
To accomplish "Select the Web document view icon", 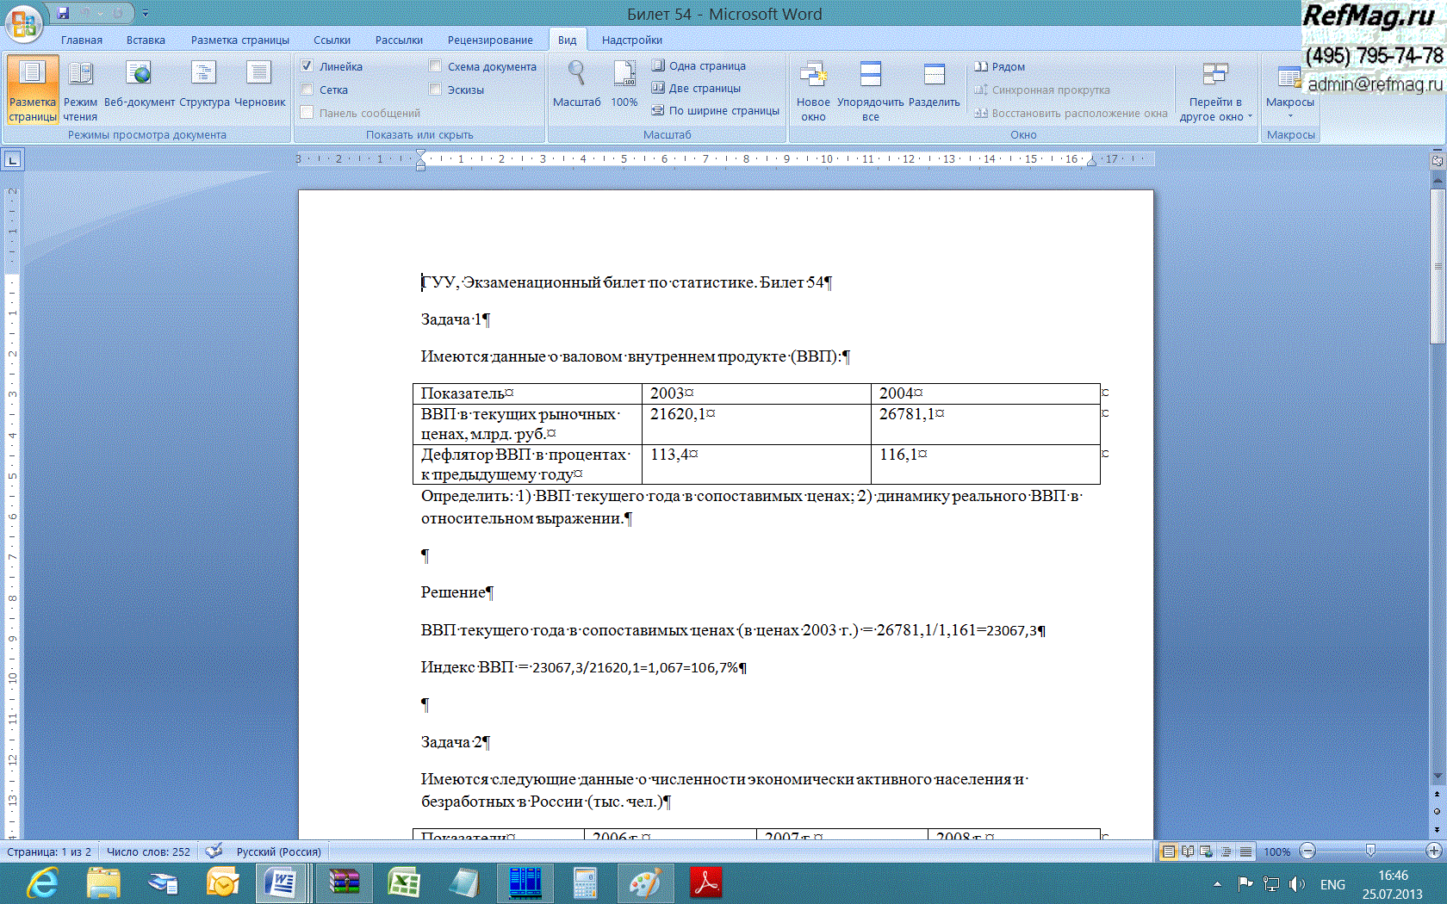I will point(139,84).
